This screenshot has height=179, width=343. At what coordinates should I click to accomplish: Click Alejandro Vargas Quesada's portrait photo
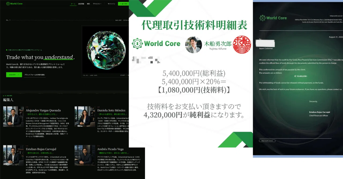coord(13,116)
